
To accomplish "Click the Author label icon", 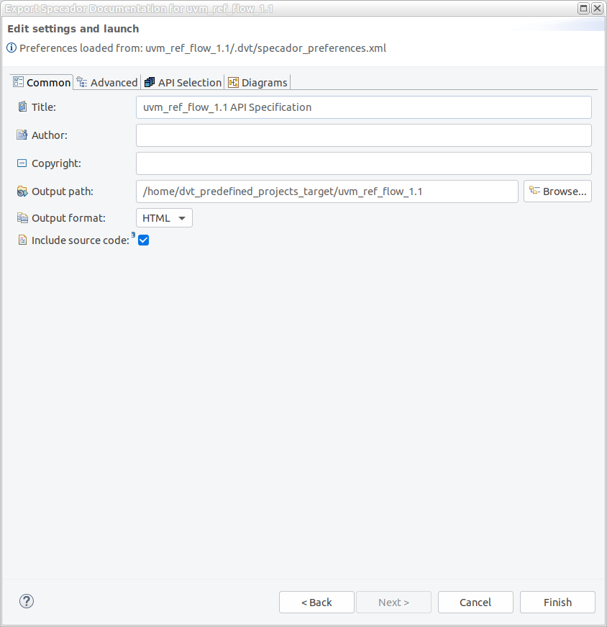I will [x=22, y=135].
